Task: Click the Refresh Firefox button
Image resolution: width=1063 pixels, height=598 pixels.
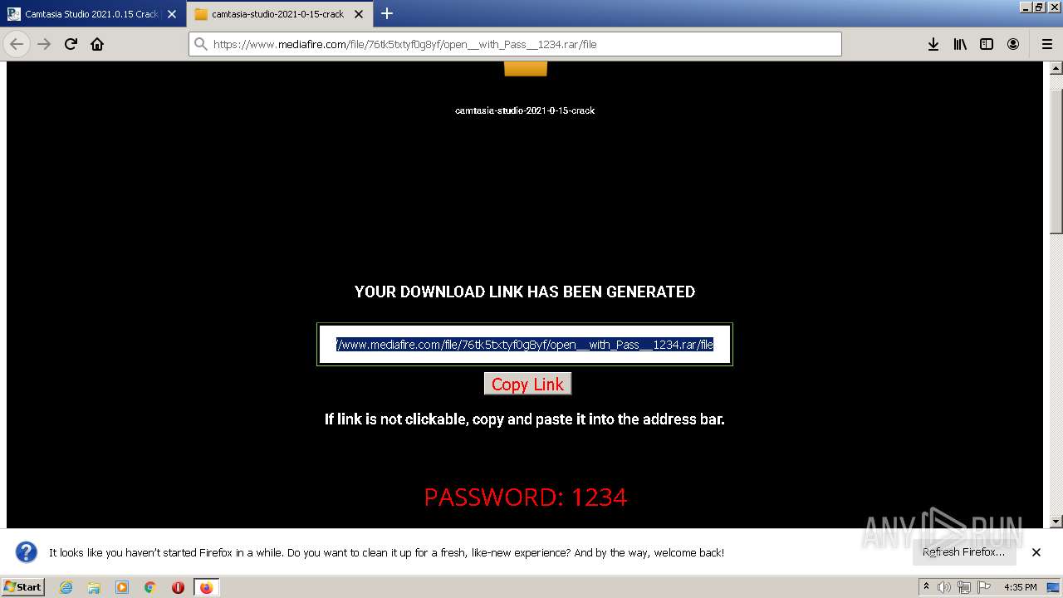Action: pyautogui.click(x=963, y=552)
